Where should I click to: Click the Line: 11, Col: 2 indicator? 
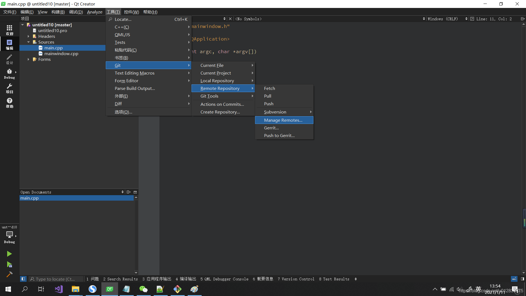tap(494, 19)
